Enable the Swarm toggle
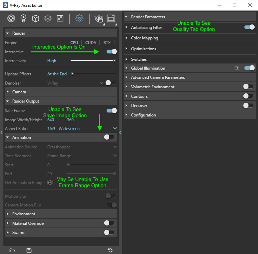Image resolution: width=258 pixels, height=254 pixels. coord(109,232)
